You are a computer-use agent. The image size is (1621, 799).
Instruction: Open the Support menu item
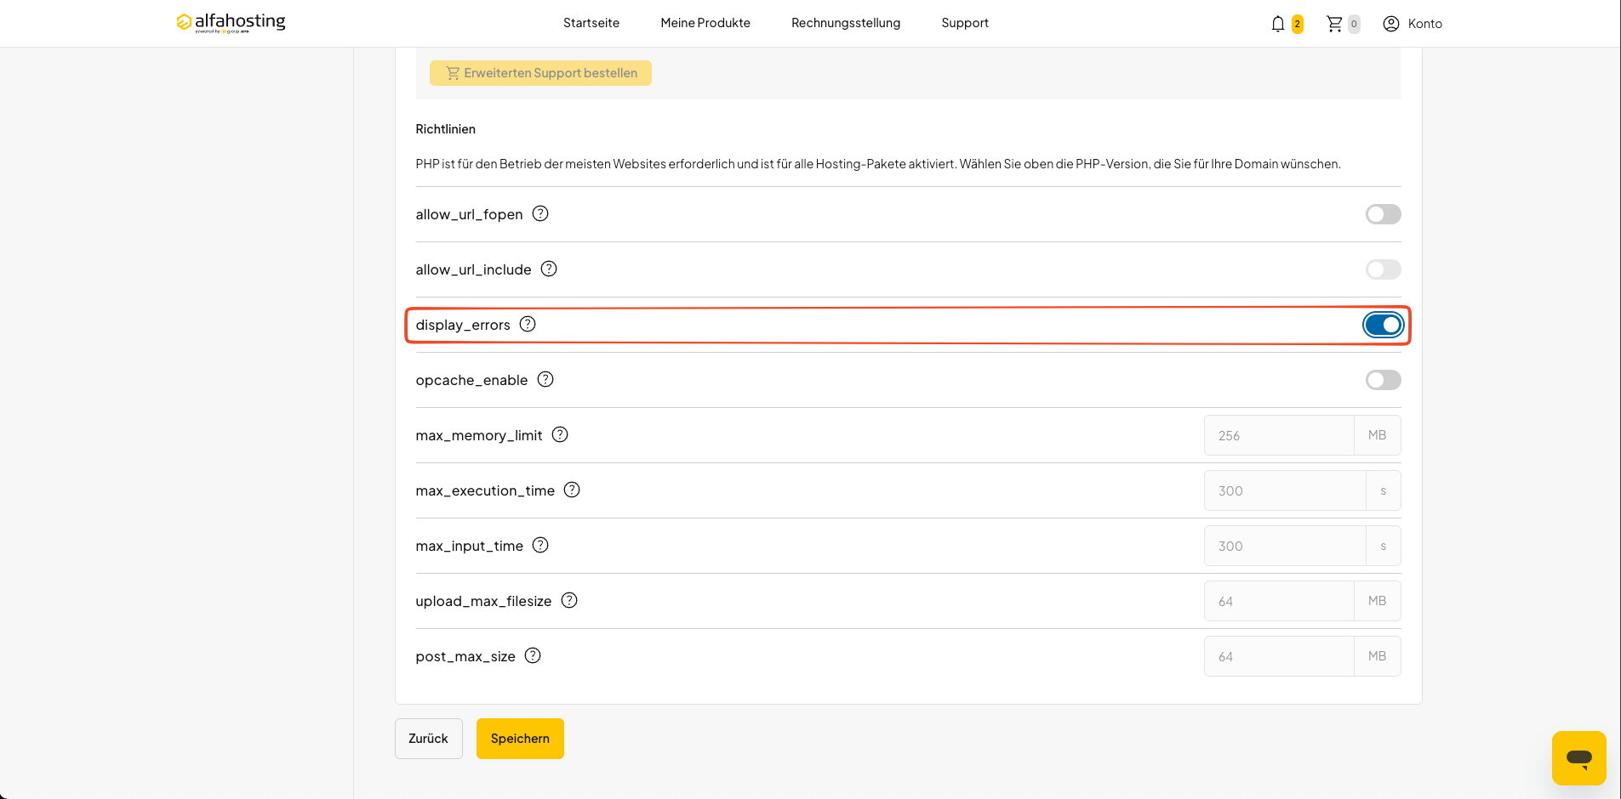click(x=965, y=23)
